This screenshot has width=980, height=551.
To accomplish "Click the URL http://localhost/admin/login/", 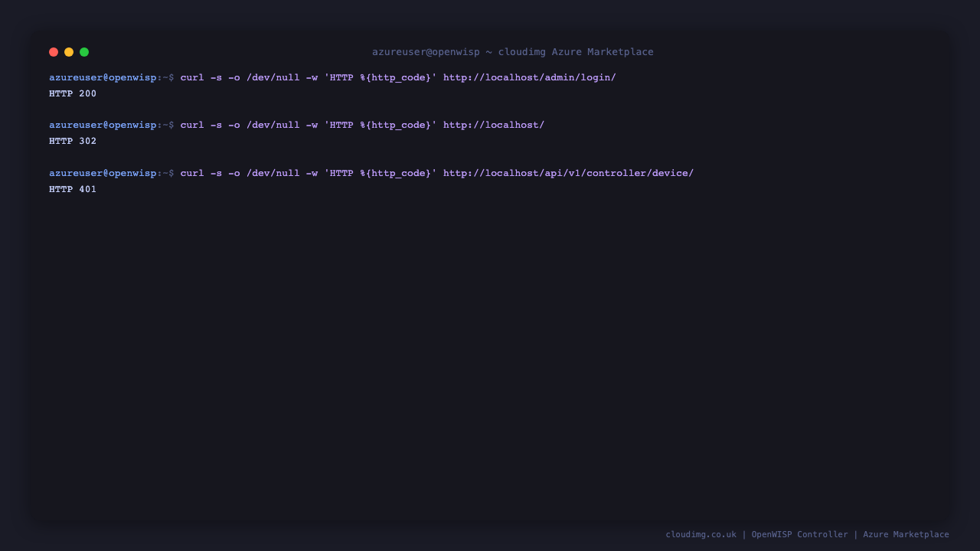I will (x=530, y=77).
